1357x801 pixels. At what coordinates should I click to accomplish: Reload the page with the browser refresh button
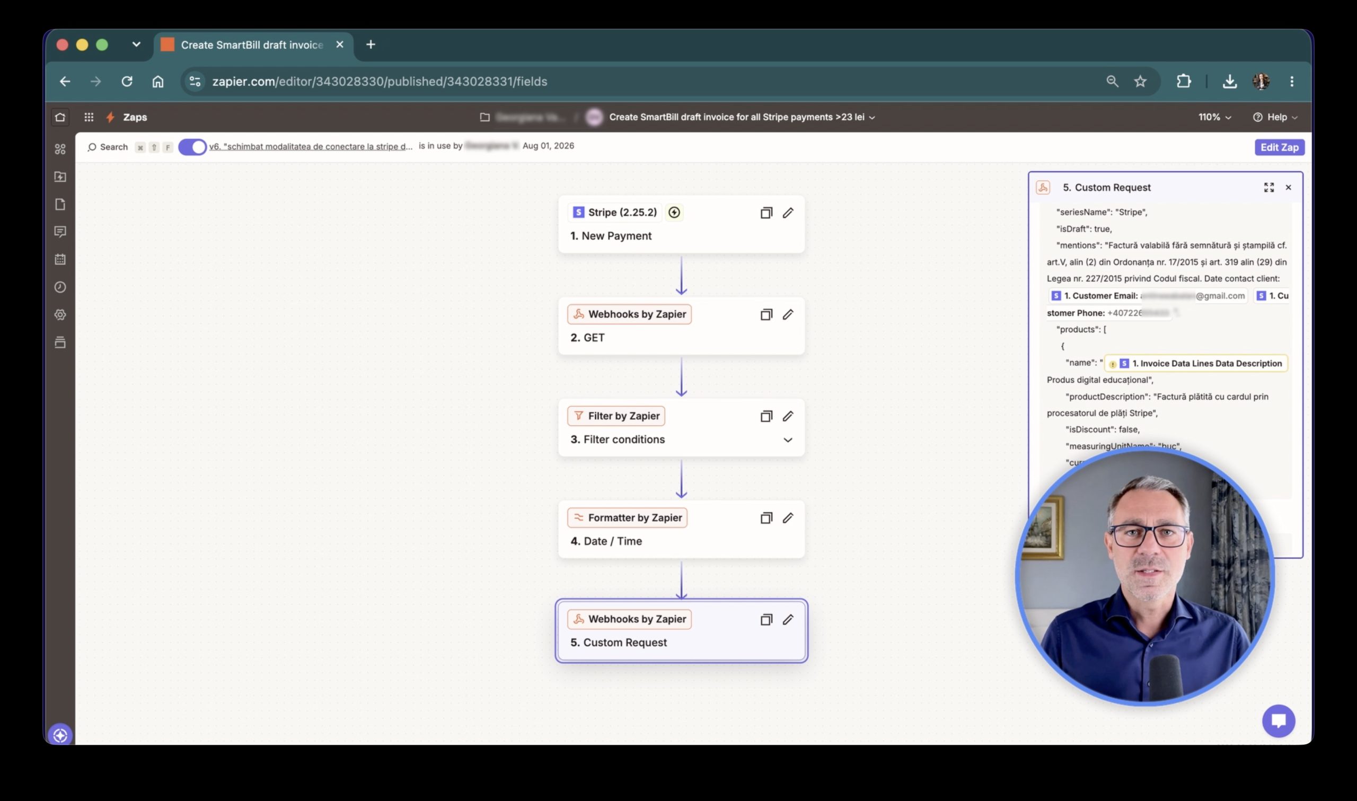(127, 82)
